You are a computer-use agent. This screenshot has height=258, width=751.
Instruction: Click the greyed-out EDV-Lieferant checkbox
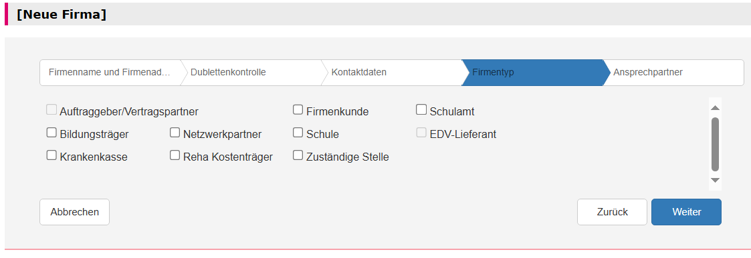tap(421, 133)
